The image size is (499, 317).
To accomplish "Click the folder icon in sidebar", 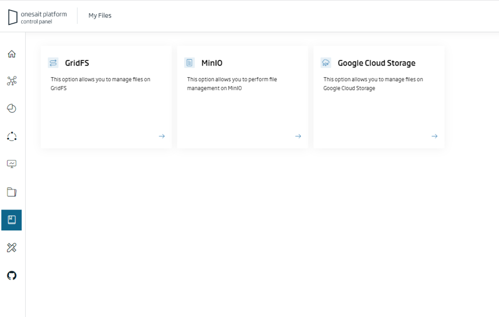I will pos(12,192).
